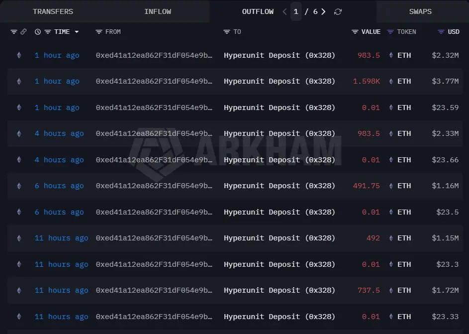Click the USD amount $23.59
The image size is (469, 334).
click(445, 108)
